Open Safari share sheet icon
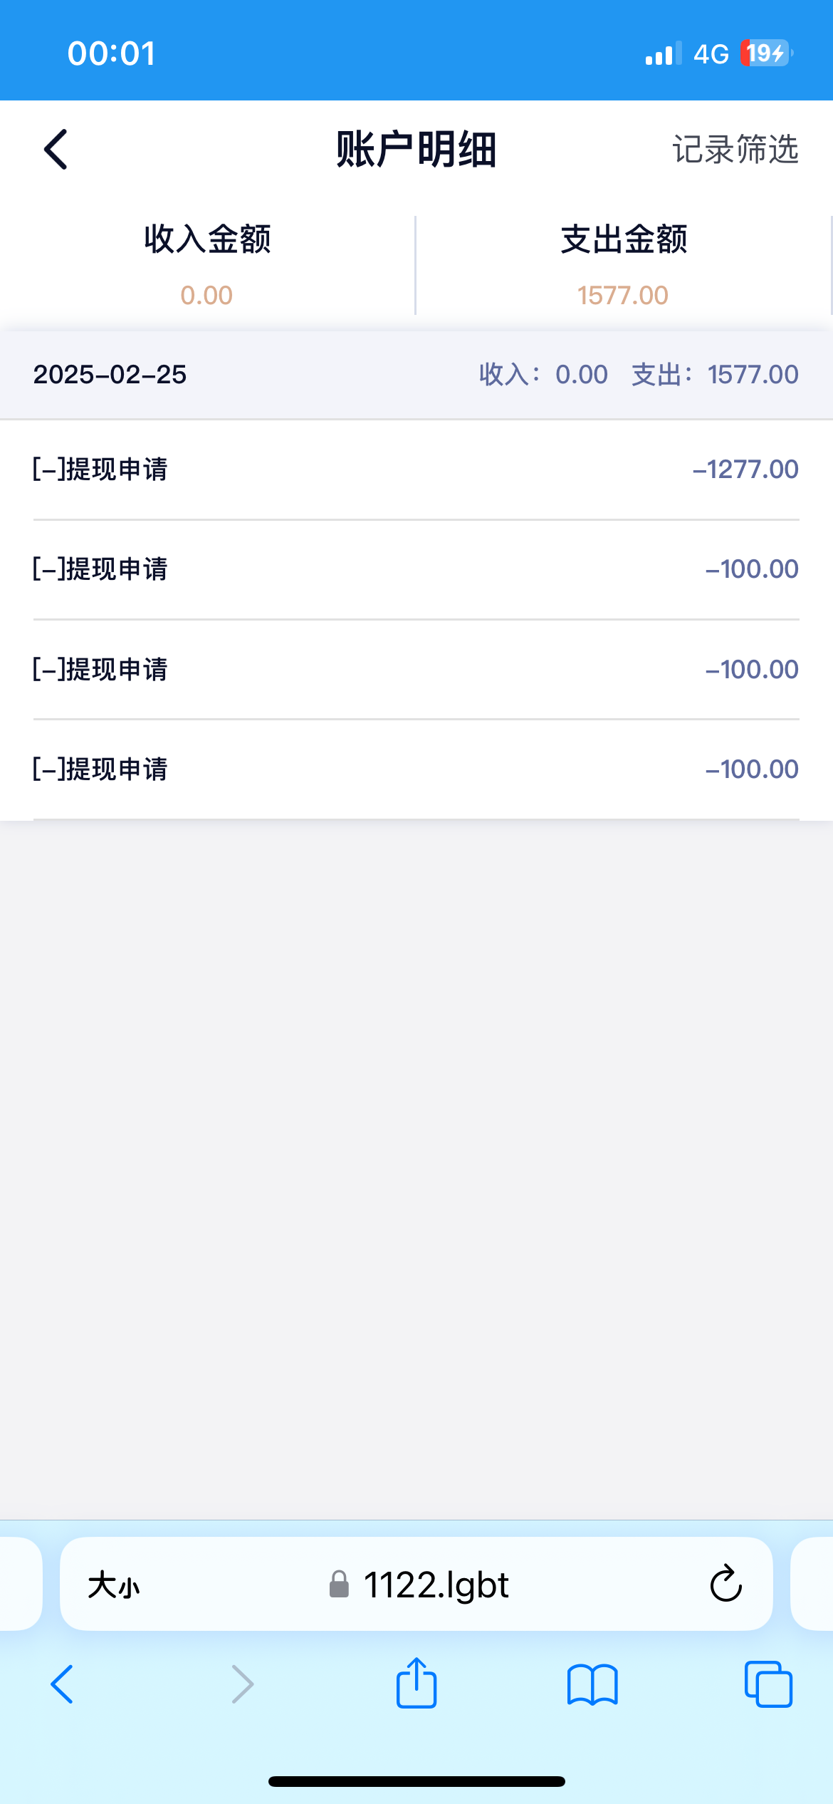Image resolution: width=833 pixels, height=1804 pixels. (416, 1684)
